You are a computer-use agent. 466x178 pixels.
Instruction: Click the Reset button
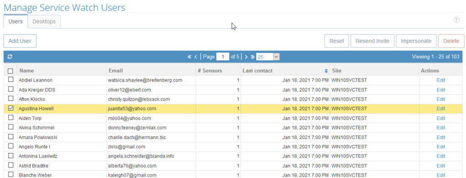tap(336, 41)
